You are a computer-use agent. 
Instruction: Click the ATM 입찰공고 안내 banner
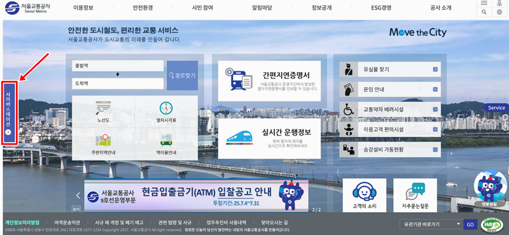pyautogui.click(x=196, y=195)
